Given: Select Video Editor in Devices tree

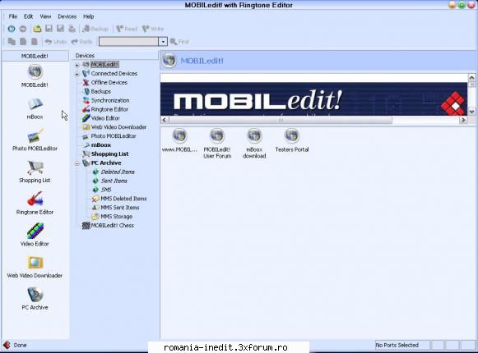Looking at the screenshot, I should tap(105, 118).
